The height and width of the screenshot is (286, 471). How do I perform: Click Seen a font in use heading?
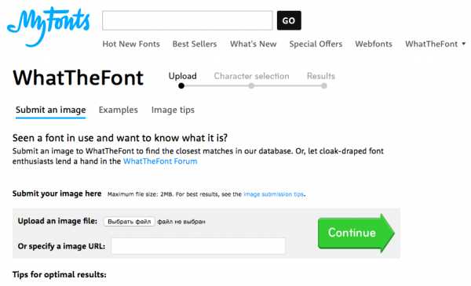pos(120,138)
